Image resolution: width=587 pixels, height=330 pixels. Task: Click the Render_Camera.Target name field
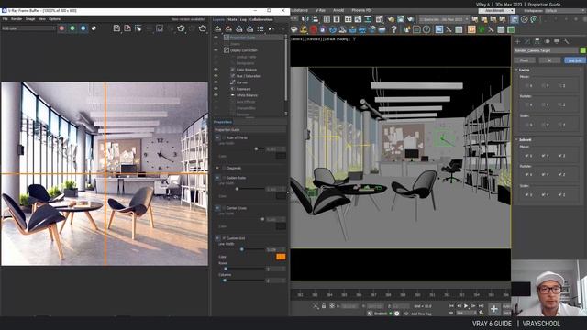click(x=547, y=50)
